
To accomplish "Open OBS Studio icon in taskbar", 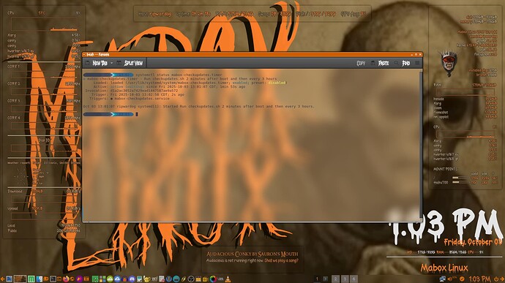I will (x=191, y=279).
